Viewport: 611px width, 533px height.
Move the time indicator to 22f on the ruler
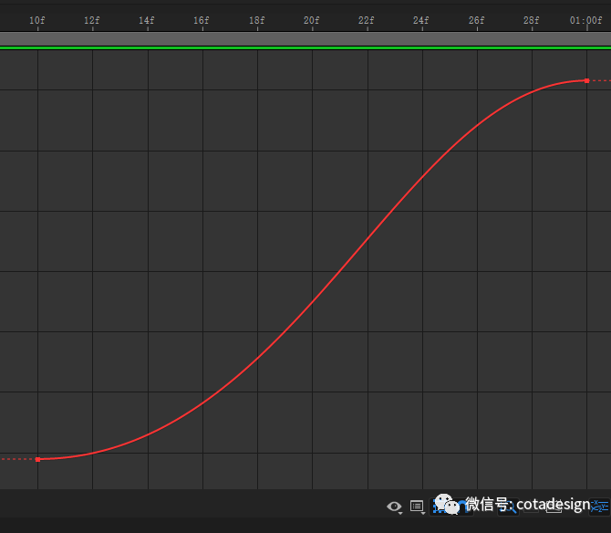click(x=367, y=20)
